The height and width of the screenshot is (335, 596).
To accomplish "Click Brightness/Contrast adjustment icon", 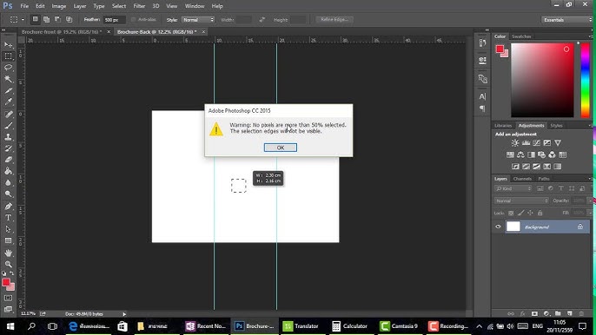I will pyautogui.click(x=515, y=143).
